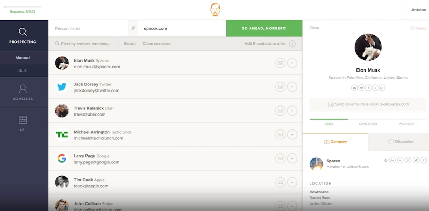The width and height of the screenshot is (429, 211).
Task: Select Bulk prospecting in the sidebar
Action: click(x=23, y=70)
